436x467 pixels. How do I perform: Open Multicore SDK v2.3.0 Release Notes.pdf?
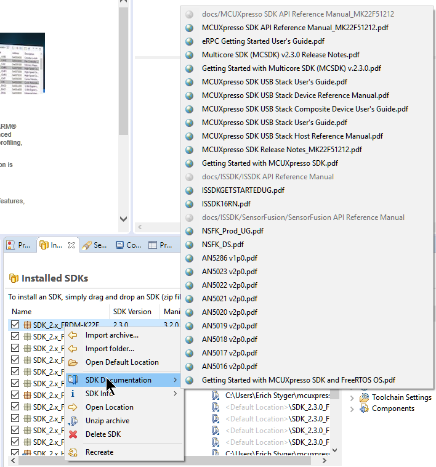click(x=280, y=55)
